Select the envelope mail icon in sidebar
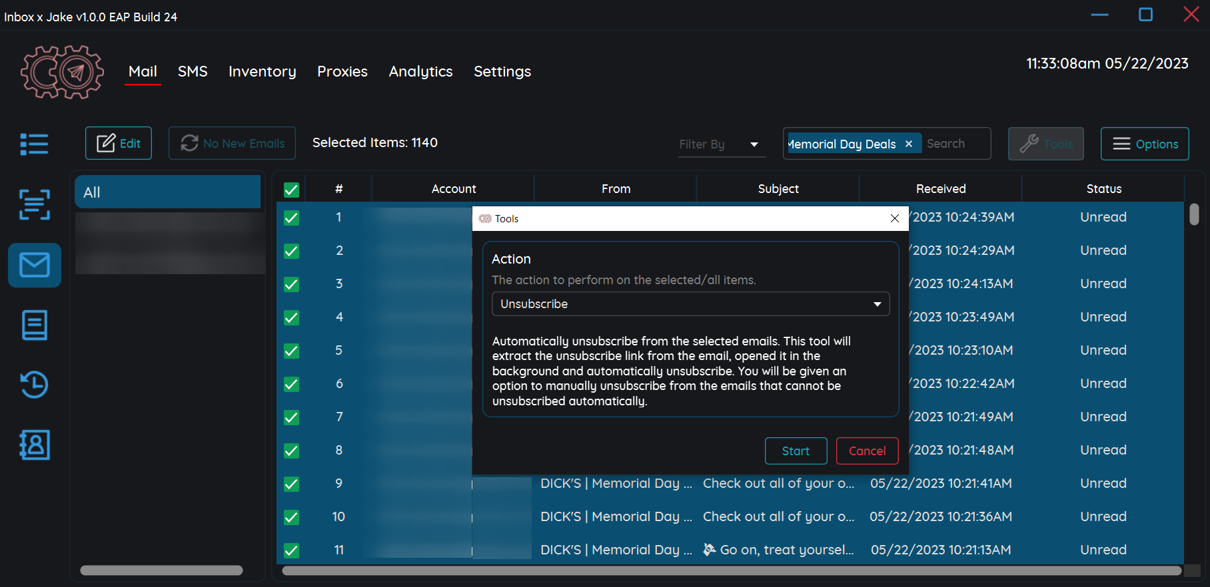 [34, 265]
